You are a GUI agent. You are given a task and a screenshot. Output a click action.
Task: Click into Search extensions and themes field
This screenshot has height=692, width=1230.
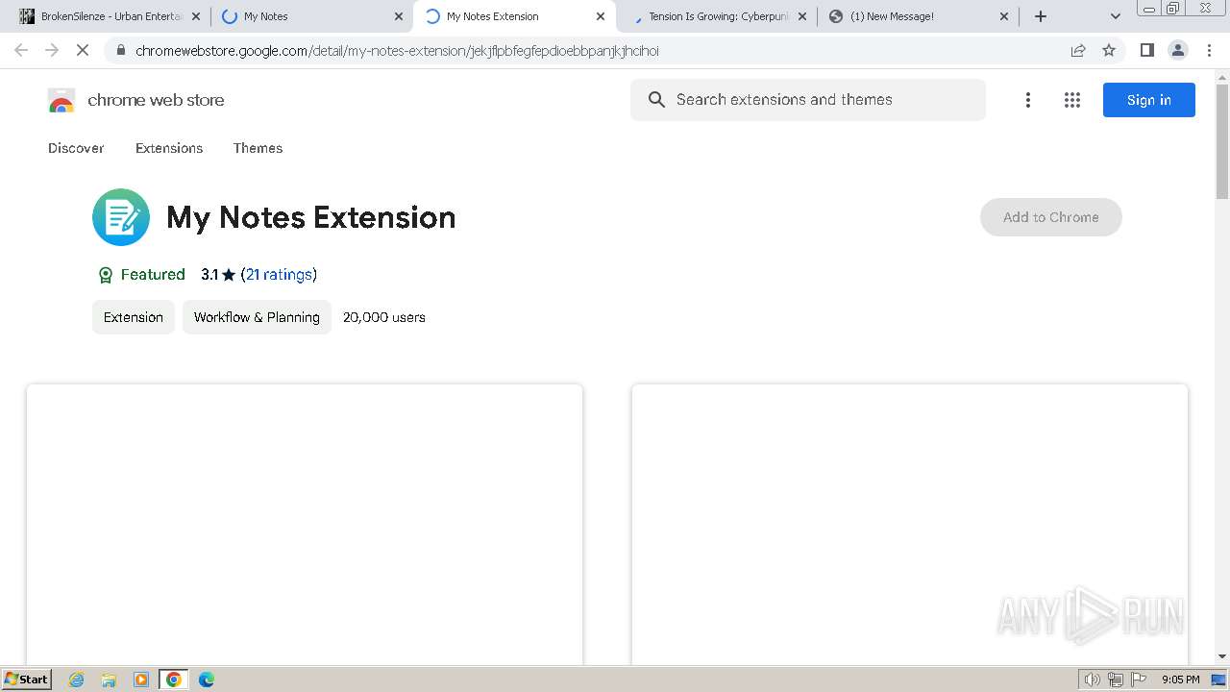pos(808,100)
